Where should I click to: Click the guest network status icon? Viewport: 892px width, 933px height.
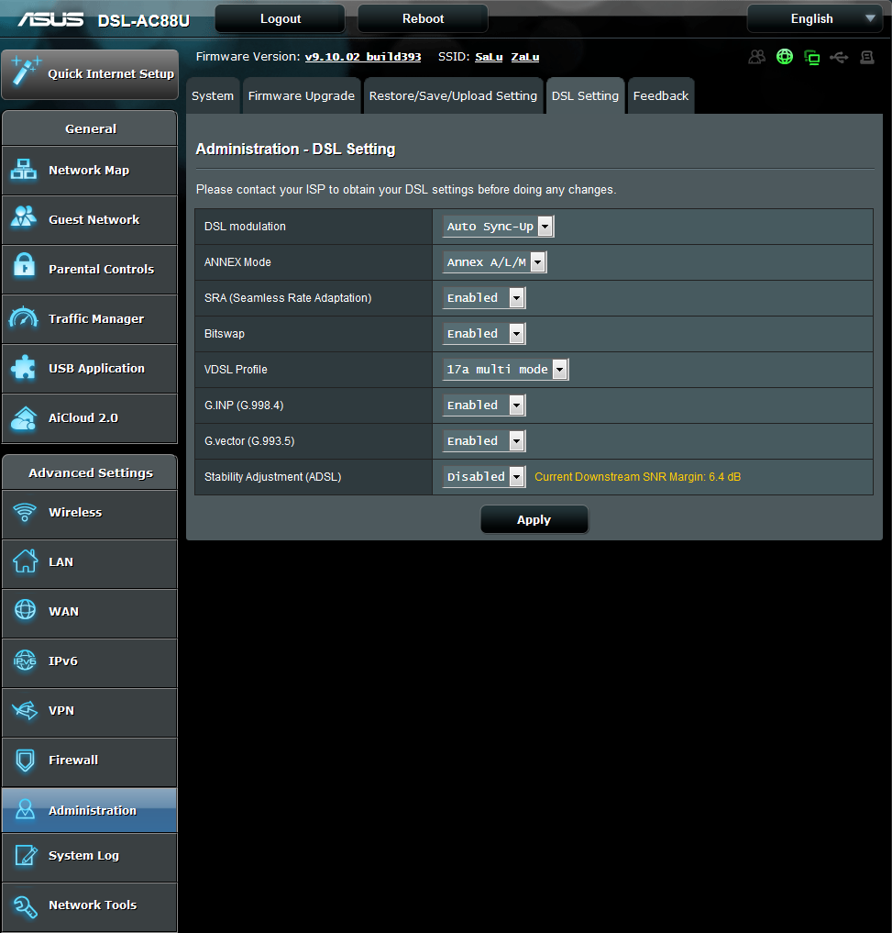tap(756, 57)
